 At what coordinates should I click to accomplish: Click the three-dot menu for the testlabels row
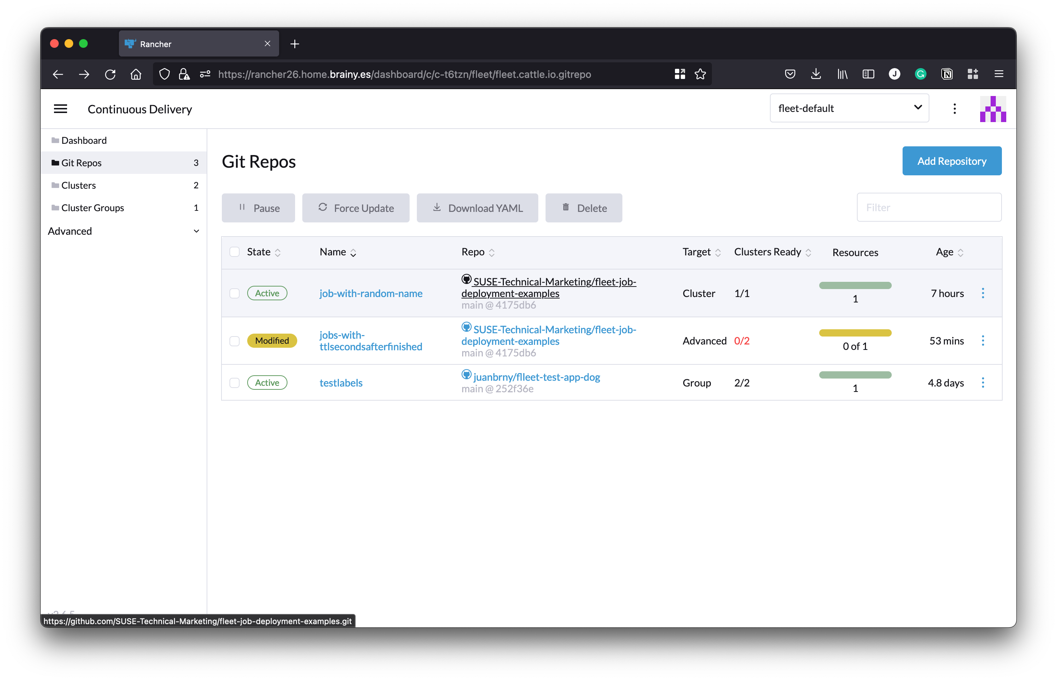(x=983, y=383)
